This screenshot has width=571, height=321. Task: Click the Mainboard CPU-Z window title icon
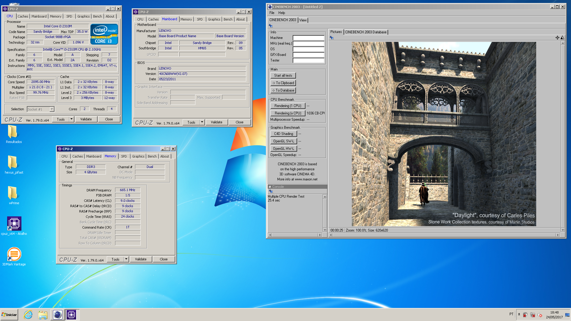click(x=136, y=12)
